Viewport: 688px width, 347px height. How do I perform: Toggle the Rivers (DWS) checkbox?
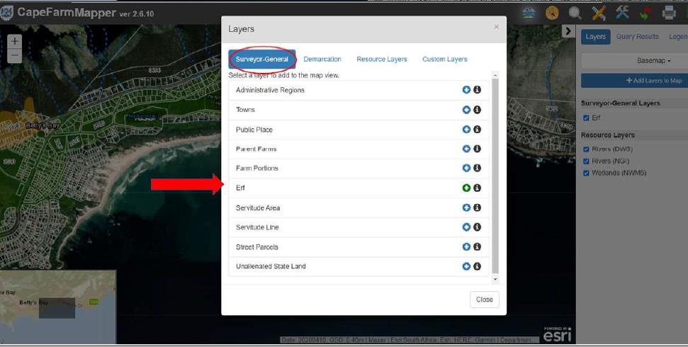tap(586, 149)
